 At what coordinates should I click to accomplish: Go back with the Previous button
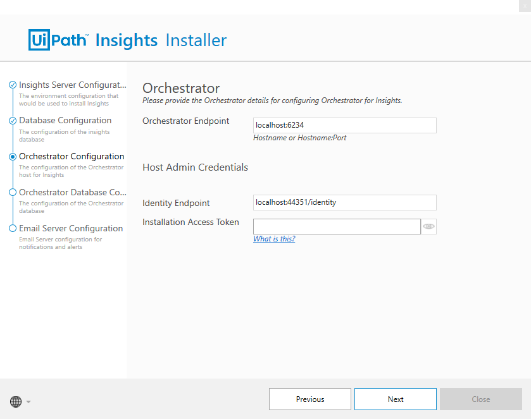coord(310,399)
